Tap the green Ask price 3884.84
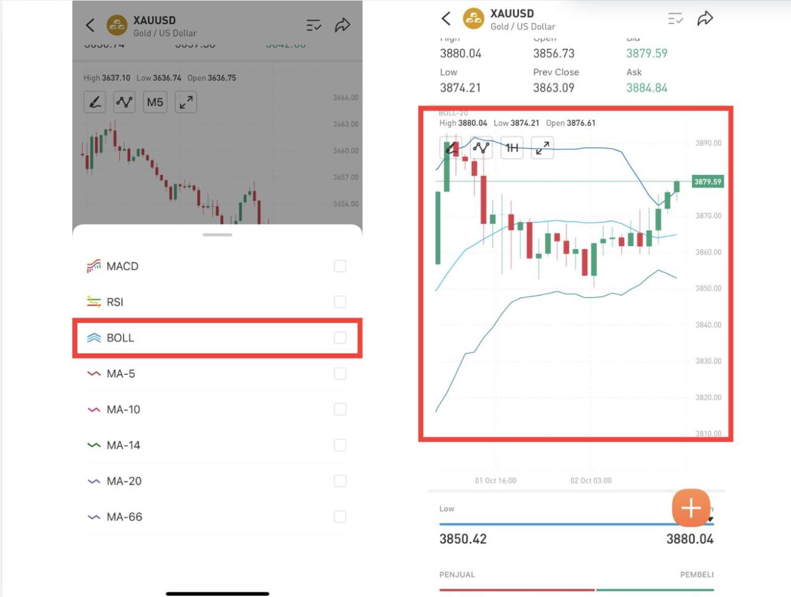The height and width of the screenshot is (597, 791). 646,88
